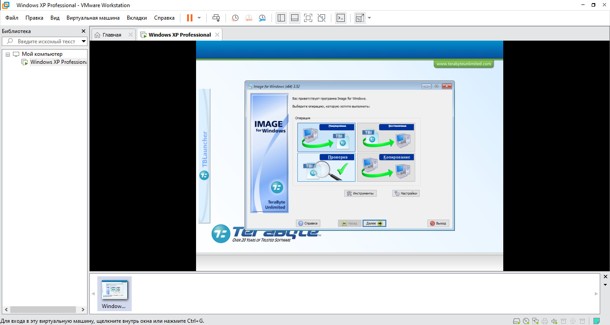Image resolution: width=610 pixels, height=325 pixels.
Task: Click the printer device status icon
Action: pos(545,321)
